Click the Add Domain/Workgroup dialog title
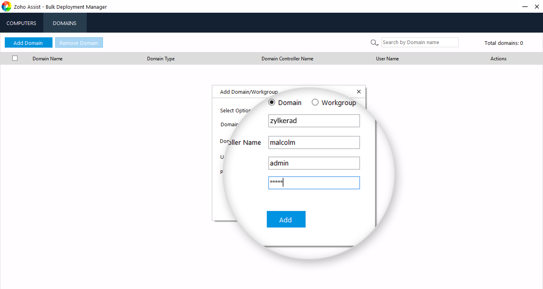 [249, 92]
